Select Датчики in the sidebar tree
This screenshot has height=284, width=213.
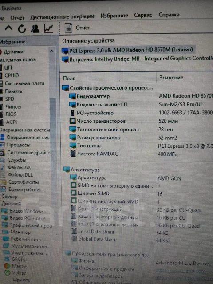tap(14, 52)
